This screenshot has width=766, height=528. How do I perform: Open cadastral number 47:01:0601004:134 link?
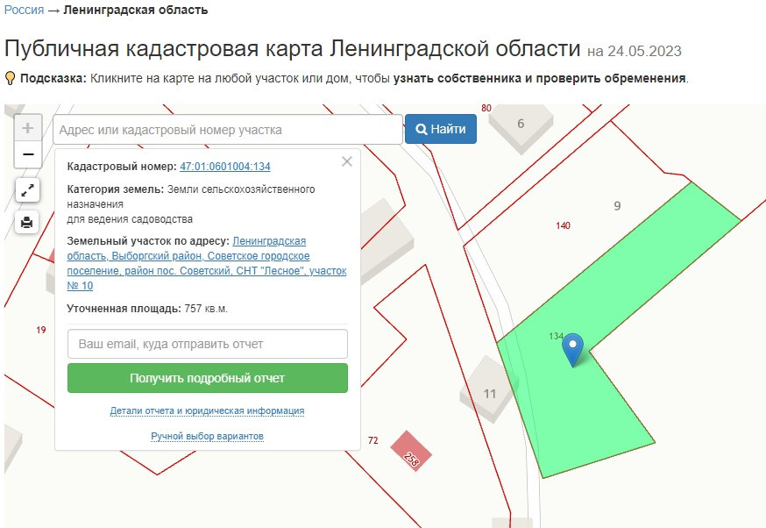pos(225,167)
